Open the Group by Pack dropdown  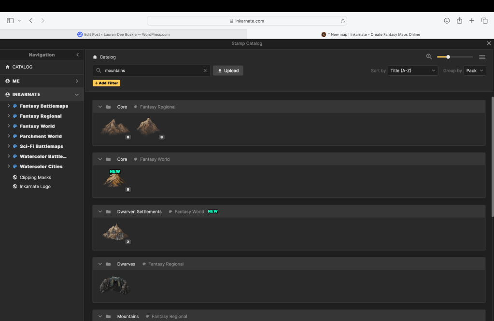pos(475,70)
